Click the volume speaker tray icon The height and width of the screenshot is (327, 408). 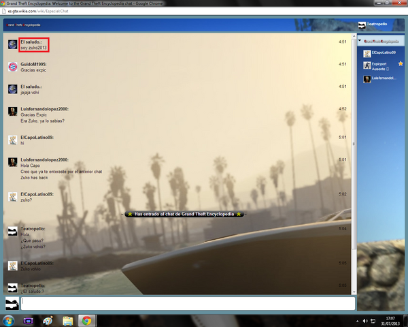[x=365, y=321]
